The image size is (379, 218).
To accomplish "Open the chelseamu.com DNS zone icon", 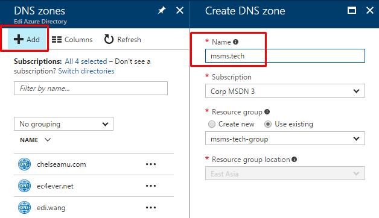I will pos(24,164).
